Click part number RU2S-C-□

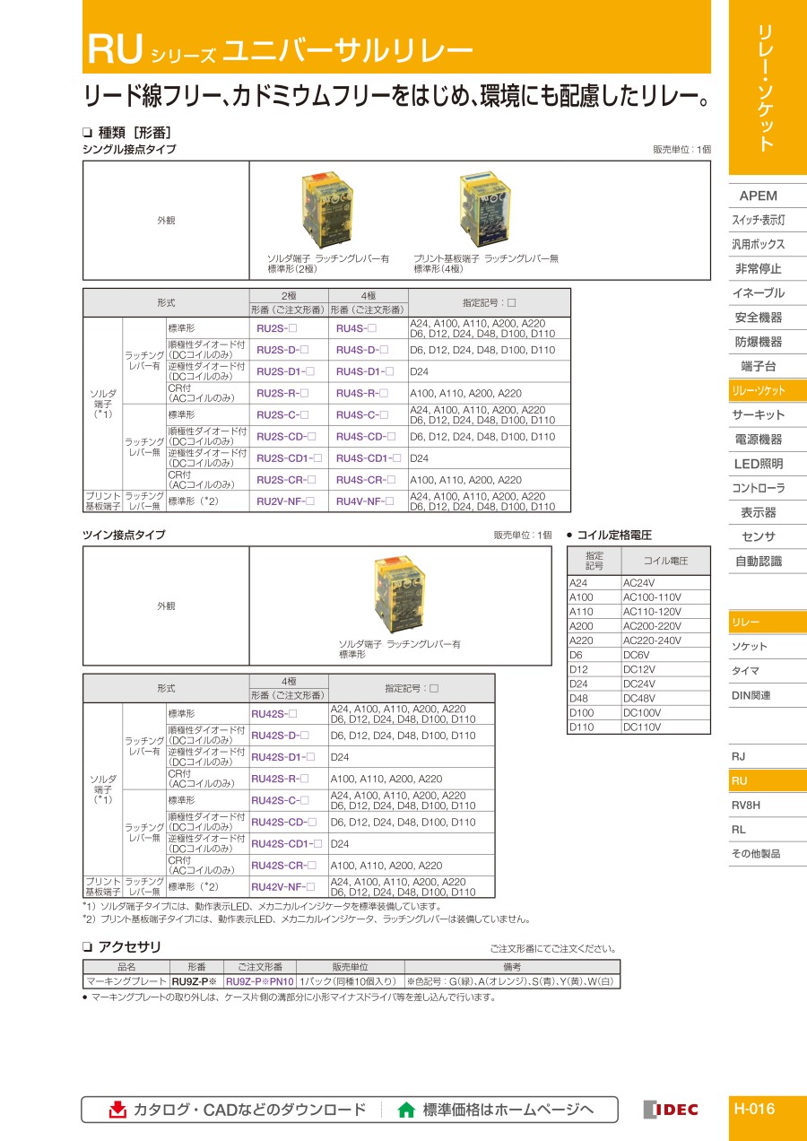click(x=282, y=414)
